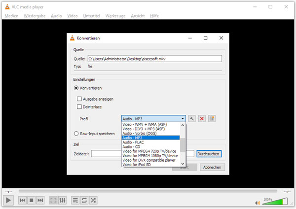Select Raw-Input speichern radio button
The image size is (296, 209).
pos(76,134)
